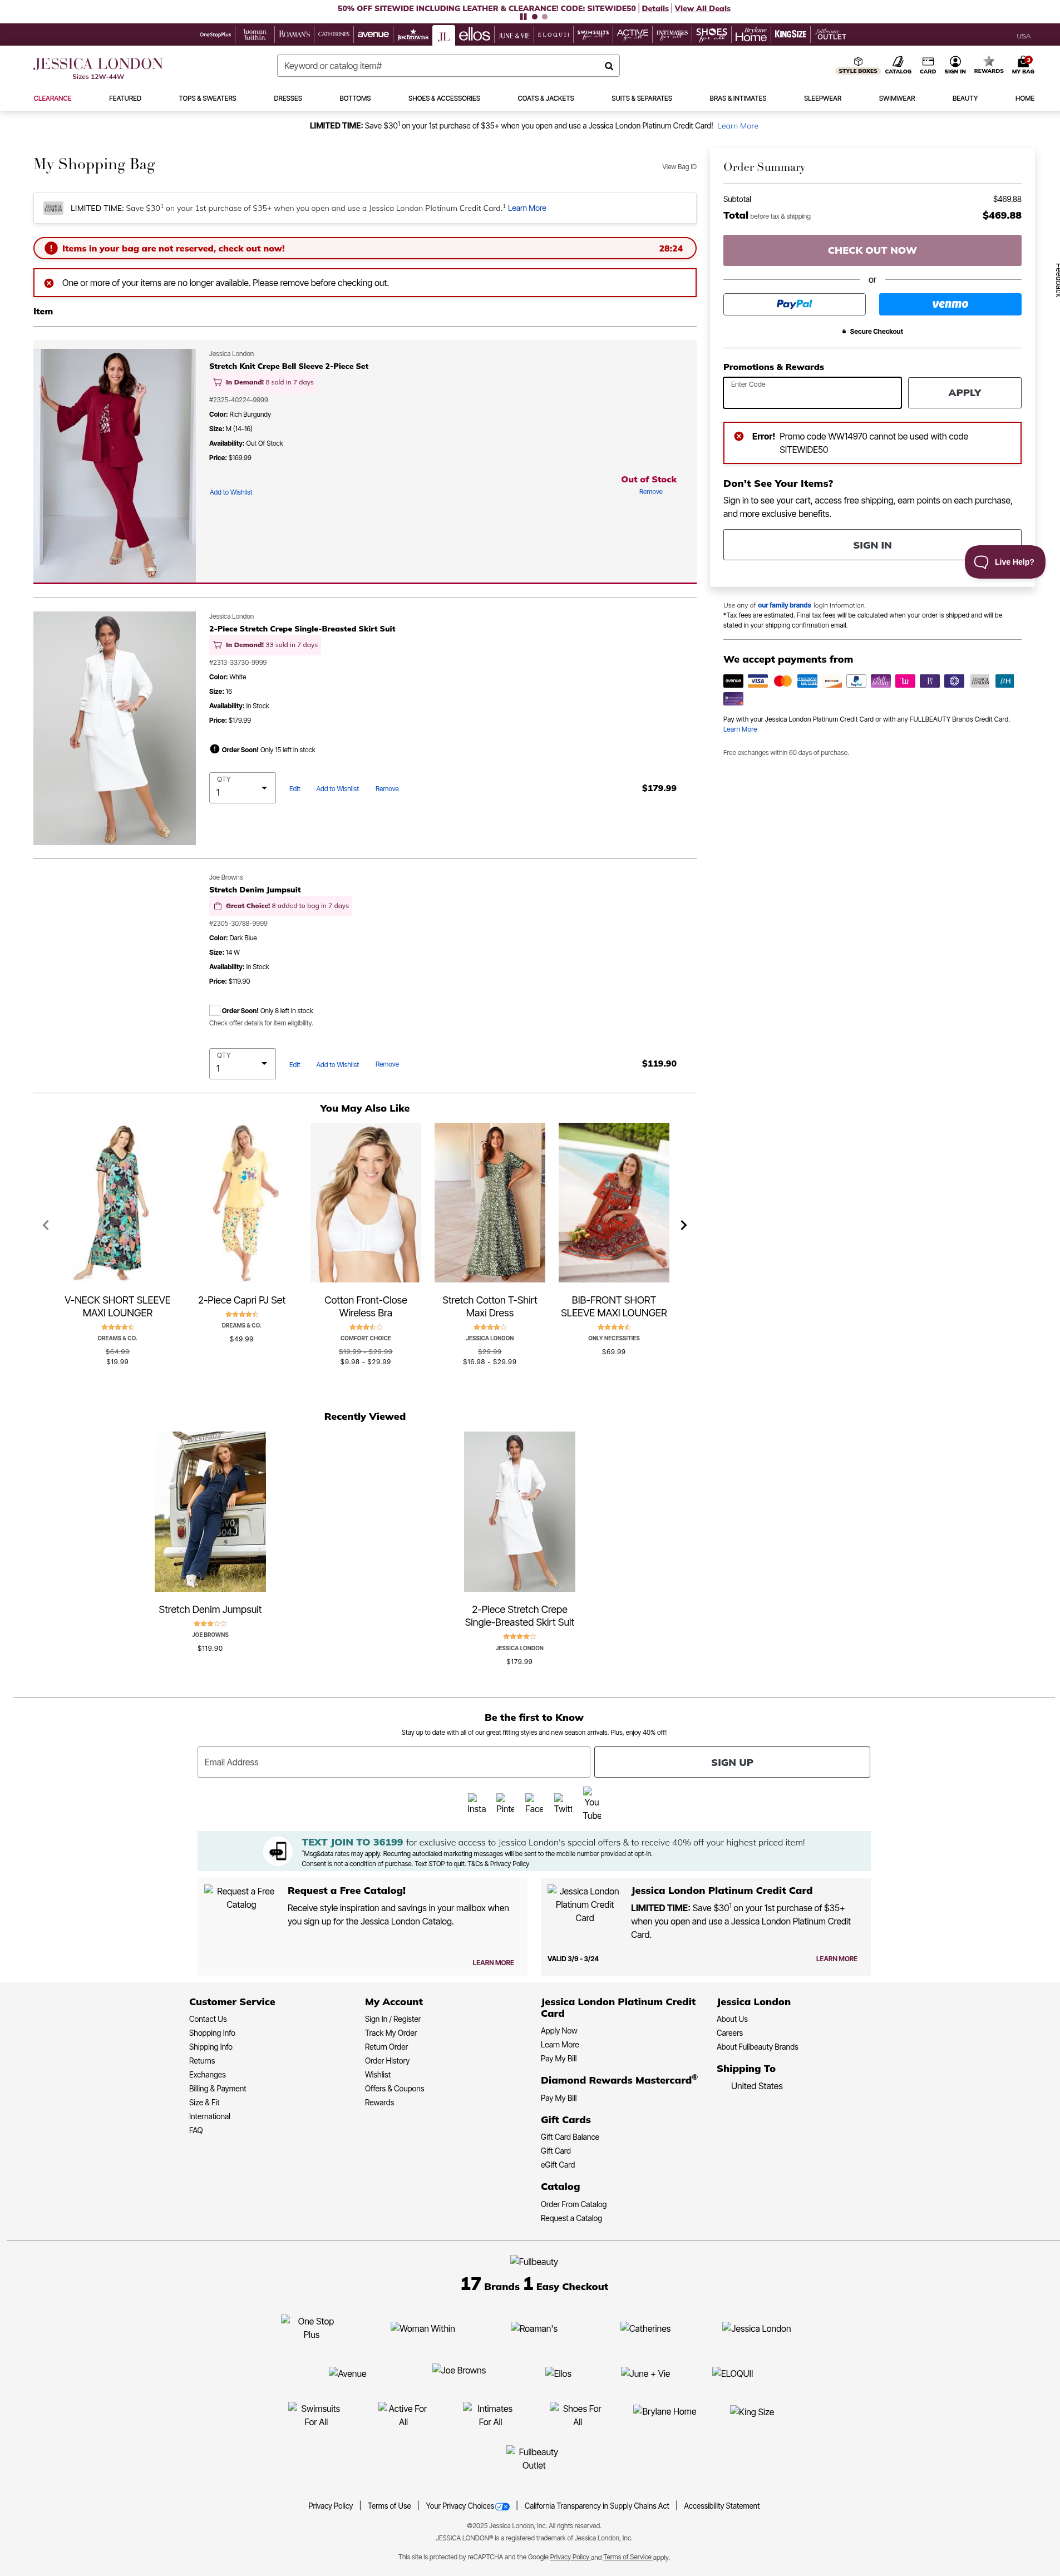The width and height of the screenshot is (1060, 2576).
Task: Click the search magnifier icon
Action: (608, 66)
